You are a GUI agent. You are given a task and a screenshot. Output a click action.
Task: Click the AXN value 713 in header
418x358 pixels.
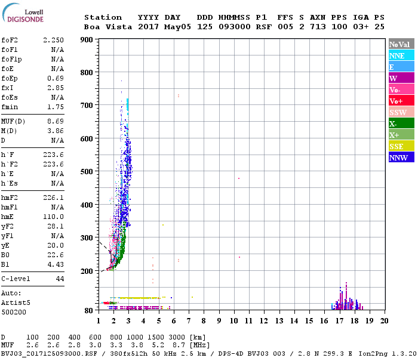318,27
